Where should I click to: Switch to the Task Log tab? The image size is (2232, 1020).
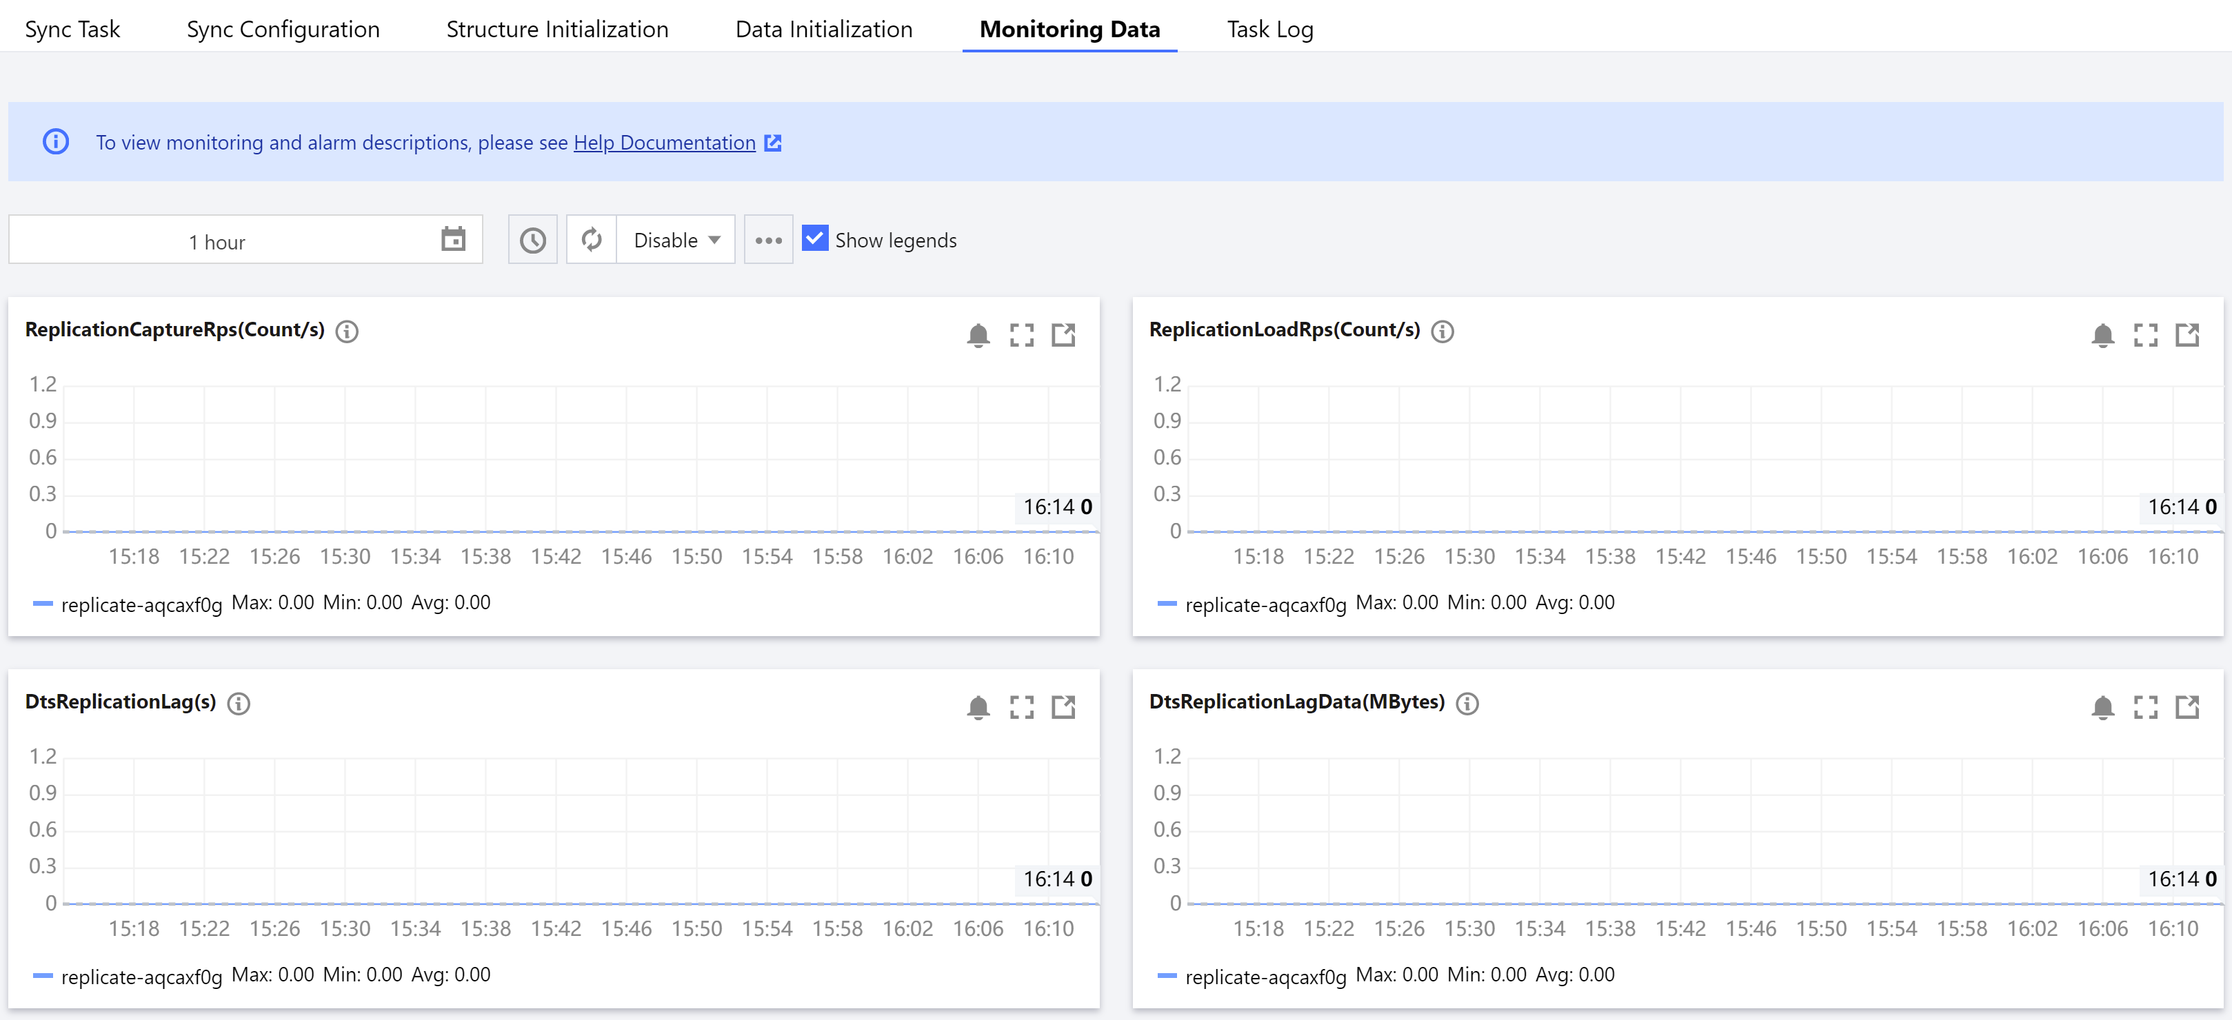(x=1269, y=30)
